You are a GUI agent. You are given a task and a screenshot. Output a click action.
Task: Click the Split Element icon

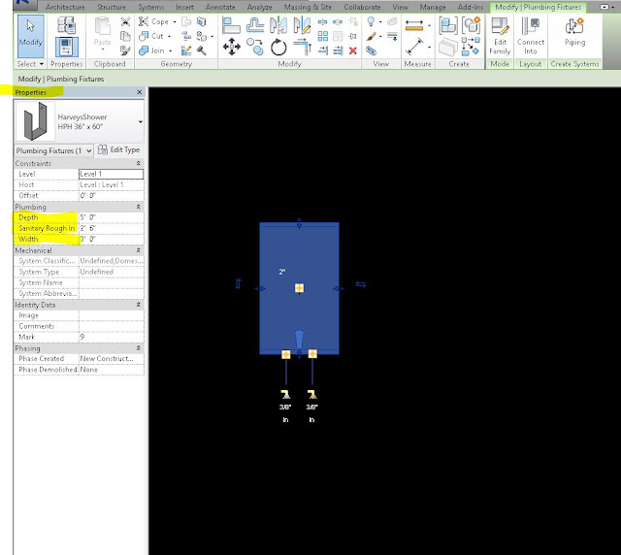(323, 21)
